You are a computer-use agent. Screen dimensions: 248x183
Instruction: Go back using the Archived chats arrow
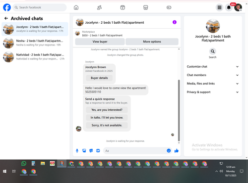[6, 18]
